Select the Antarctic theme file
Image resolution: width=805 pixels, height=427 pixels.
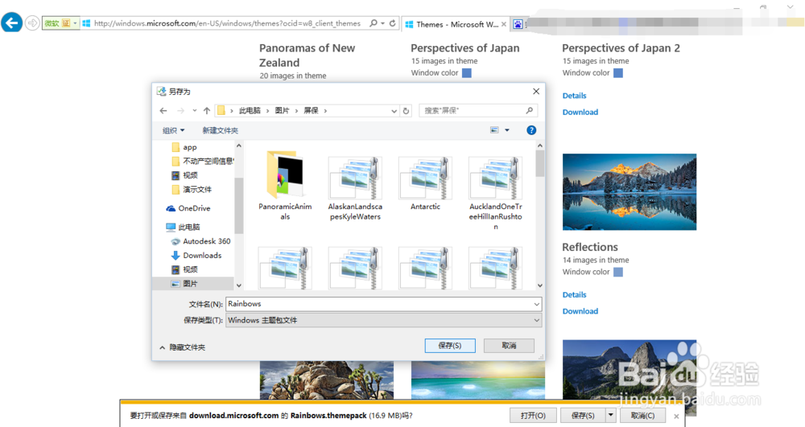pos(425,183)
